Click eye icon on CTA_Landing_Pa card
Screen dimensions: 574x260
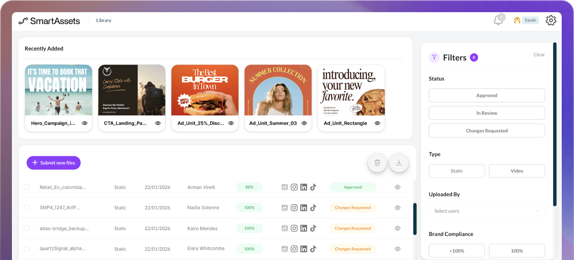click(158, 123)
